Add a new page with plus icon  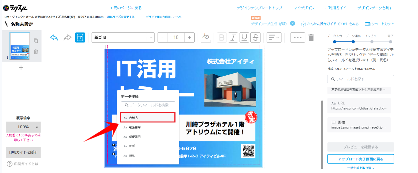coord(21,68)
